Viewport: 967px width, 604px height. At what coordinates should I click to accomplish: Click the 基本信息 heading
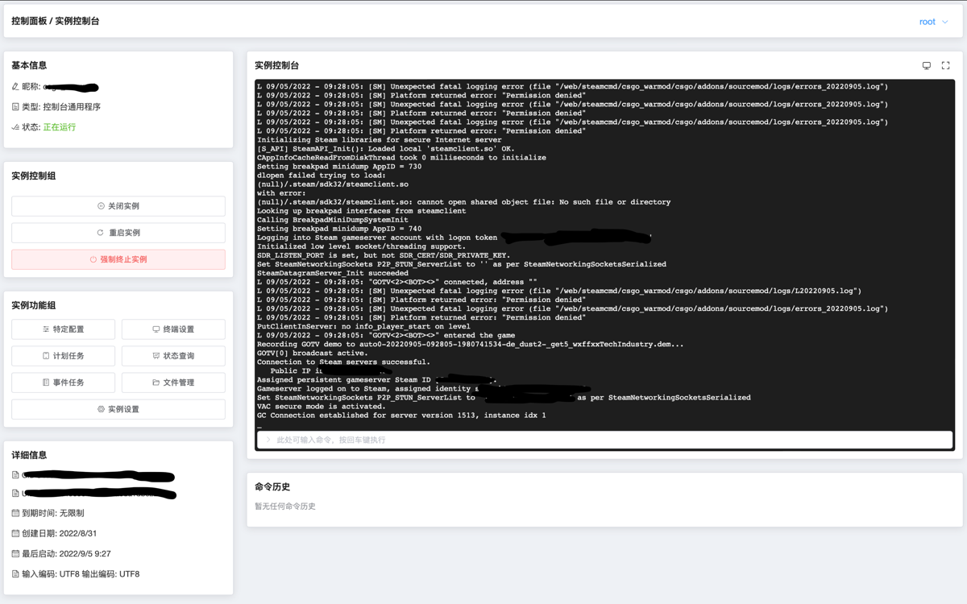29,65
